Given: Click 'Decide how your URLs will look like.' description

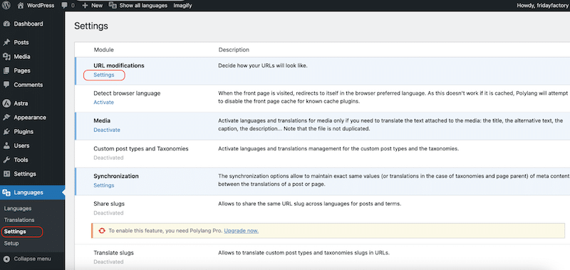Looking at the screenshot, I should pyautogui.click(x=263, y=66).
